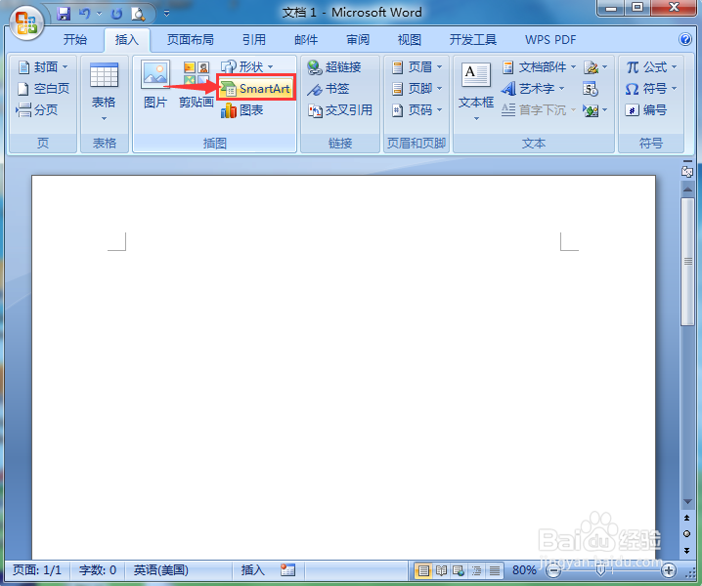Image resolution: width=702 pixels, height=586 pixels.
Task: Insert date and time icon
Action: [x=591, y=89]
